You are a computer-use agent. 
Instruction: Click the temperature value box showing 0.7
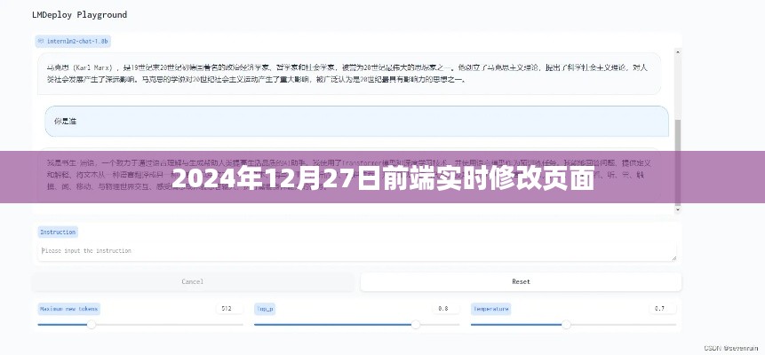(x=659, y=309)
